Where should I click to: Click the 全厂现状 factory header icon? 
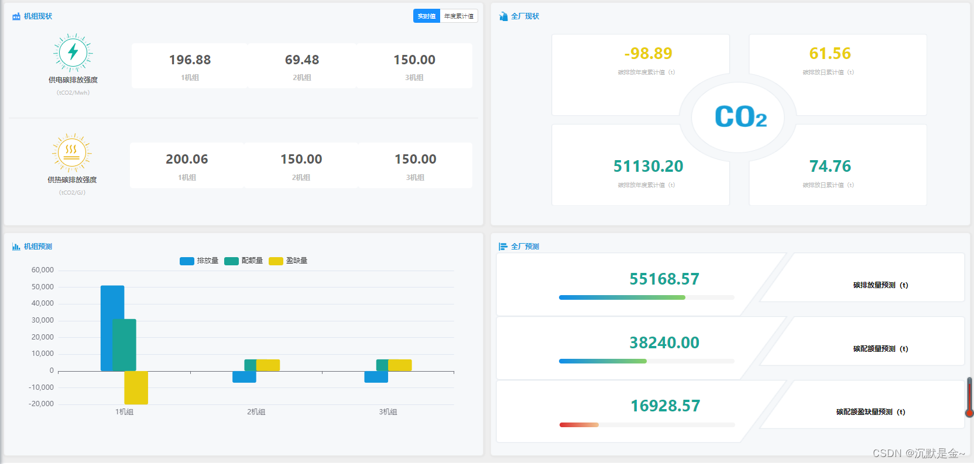(503, 16)
